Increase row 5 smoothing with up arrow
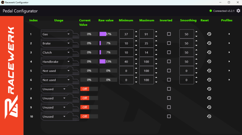Screen dimensions: 242x135 [x=196, y=68]
